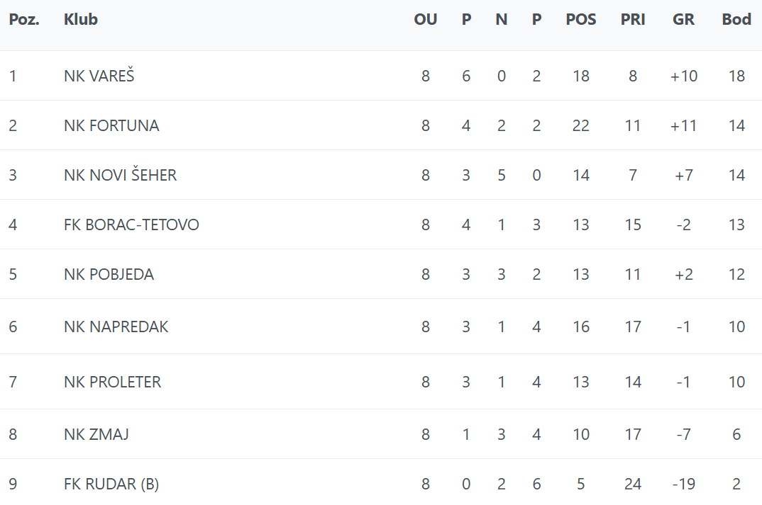Click the Poz. column header
The width and height of the screenshot is (762, 505).
pyautogui.click(x=24, y=20)
